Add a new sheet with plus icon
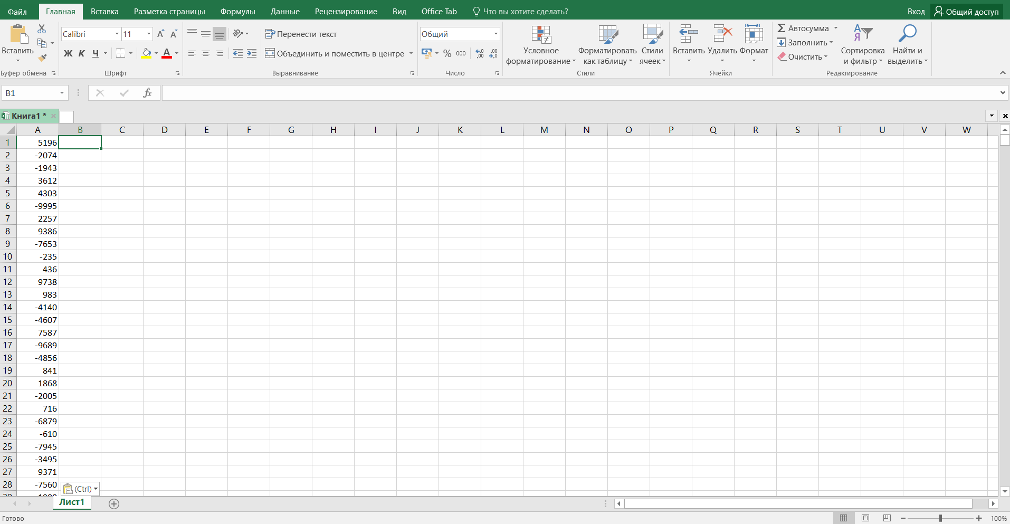 pos(114,504)
